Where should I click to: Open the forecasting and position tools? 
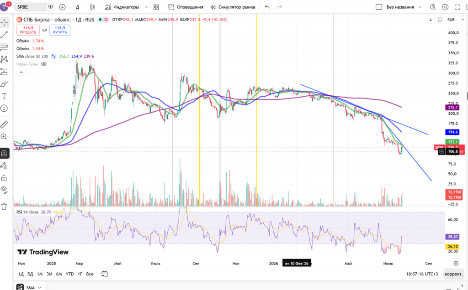[4, 72]
